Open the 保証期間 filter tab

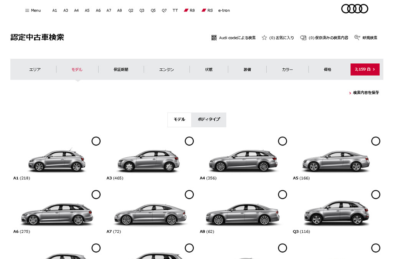point(121,69)
